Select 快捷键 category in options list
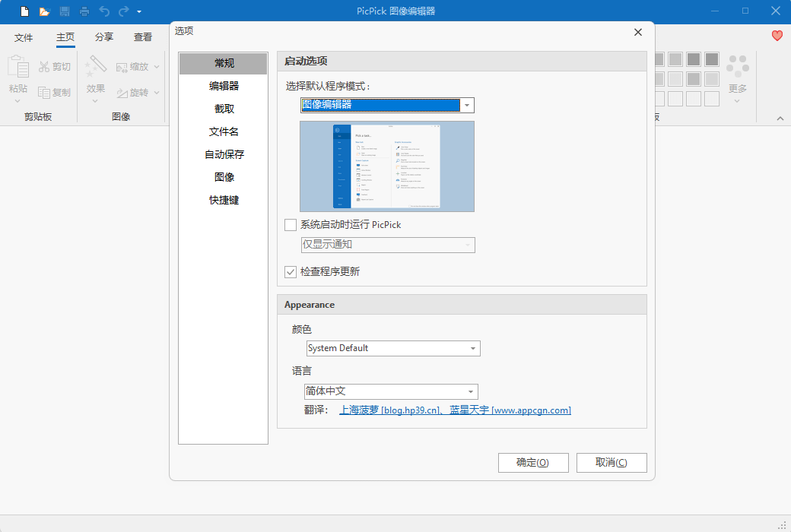 click(x=224, y=200)
